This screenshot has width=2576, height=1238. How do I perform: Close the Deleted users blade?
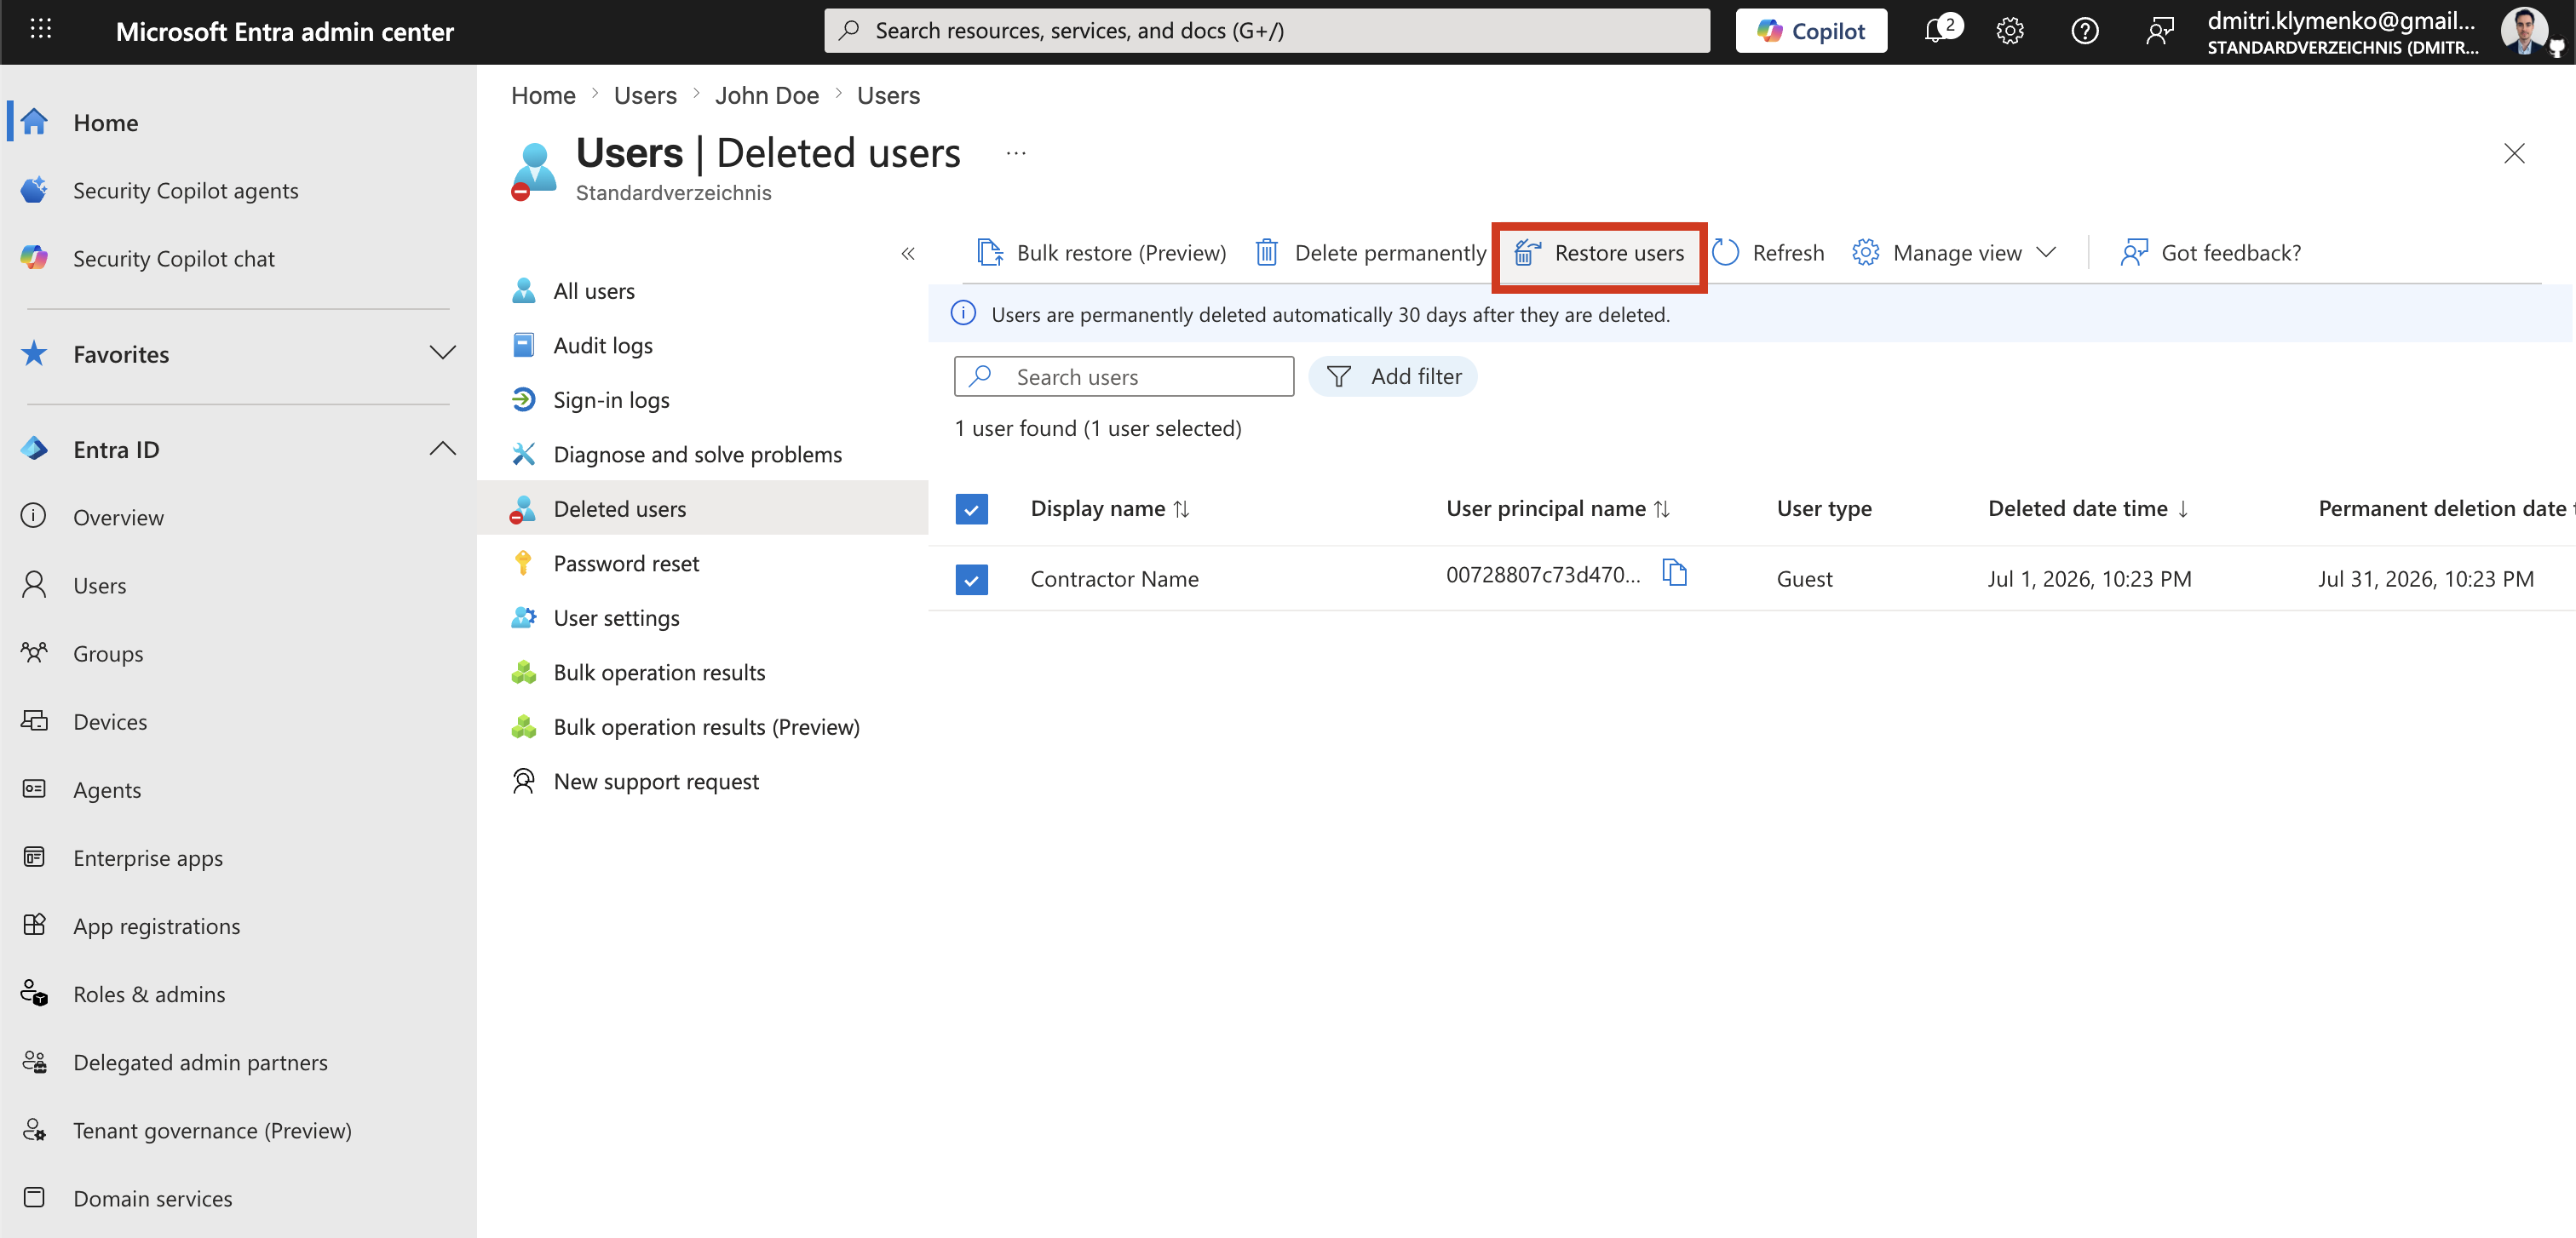pyautogui.click(x=2514, y=153)
